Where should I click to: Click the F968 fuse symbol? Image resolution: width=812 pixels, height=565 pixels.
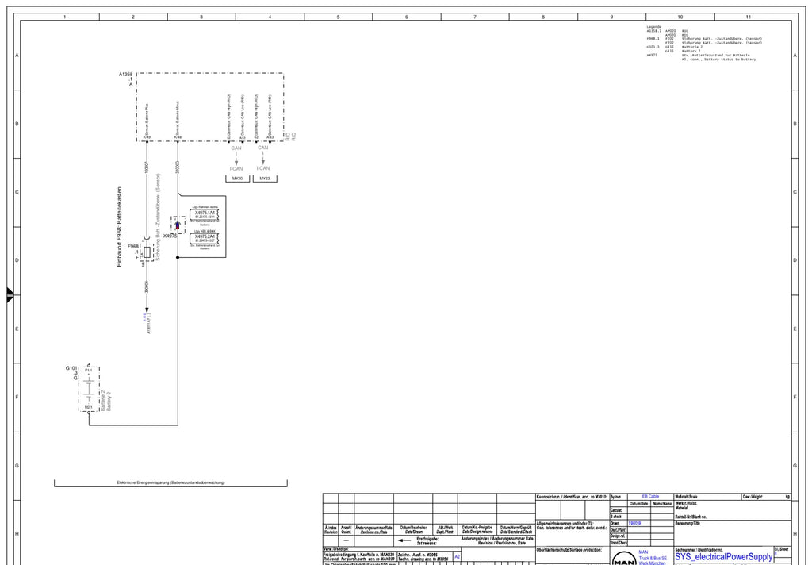tap(147, 252)
